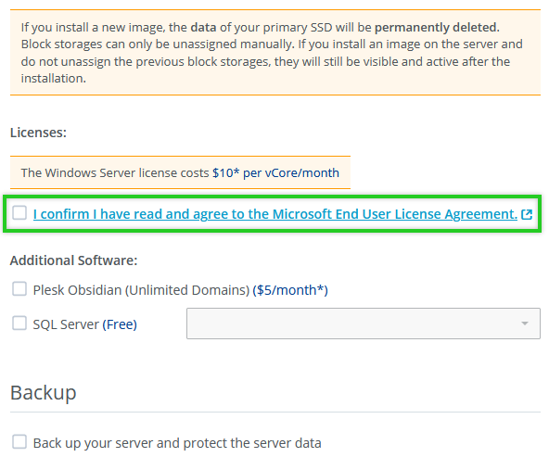The image size is (549, 457).
Task: Click the $10* per vCore/month price text
Action: 276,172
